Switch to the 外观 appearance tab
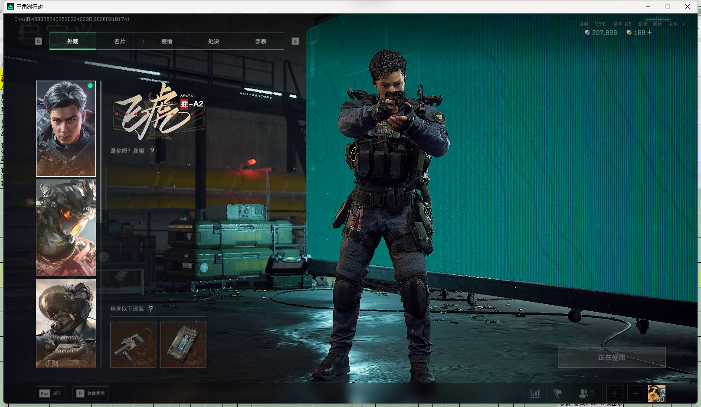Image resolution: width=701 pixels, height=407 pixels. (73, 41)
